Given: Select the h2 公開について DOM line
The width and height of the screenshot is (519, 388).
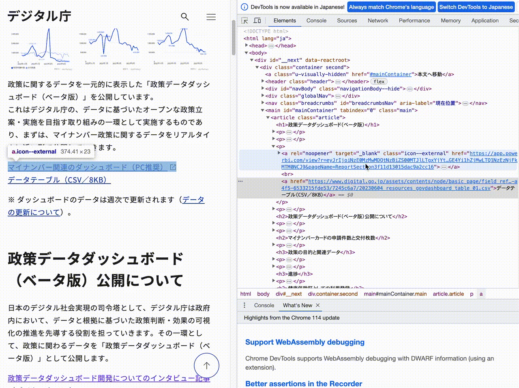Looking at the screenshot, I should pyautogui.click(x=341, y=216).
